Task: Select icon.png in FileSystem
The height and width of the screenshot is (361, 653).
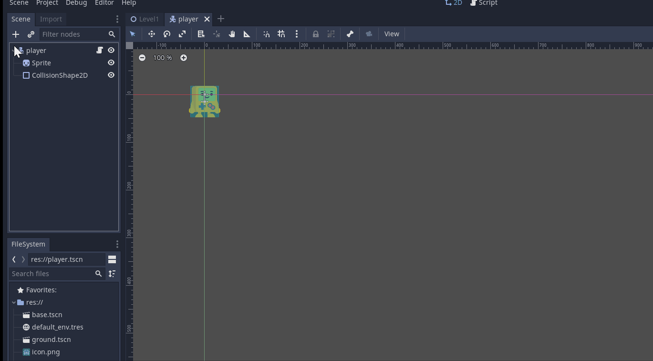Action: (46, 352)
